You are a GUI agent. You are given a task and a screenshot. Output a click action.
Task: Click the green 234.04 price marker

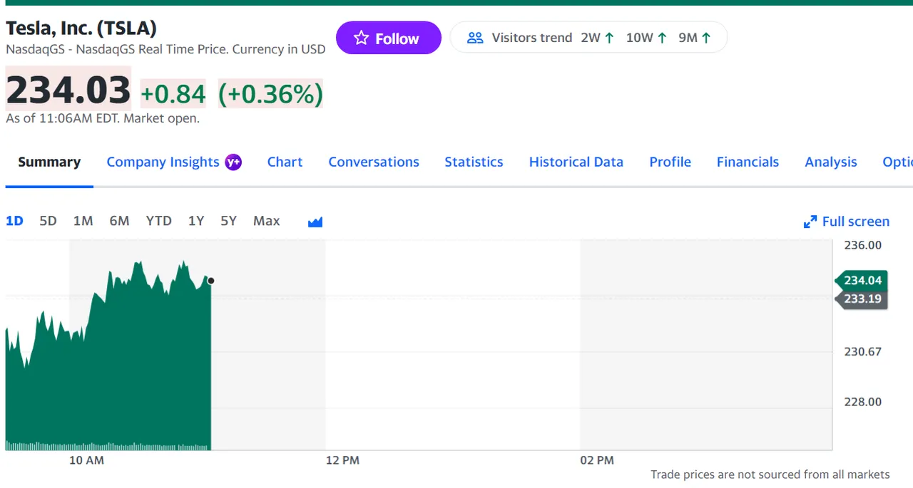pyautogui.click(x=862, y=281)
